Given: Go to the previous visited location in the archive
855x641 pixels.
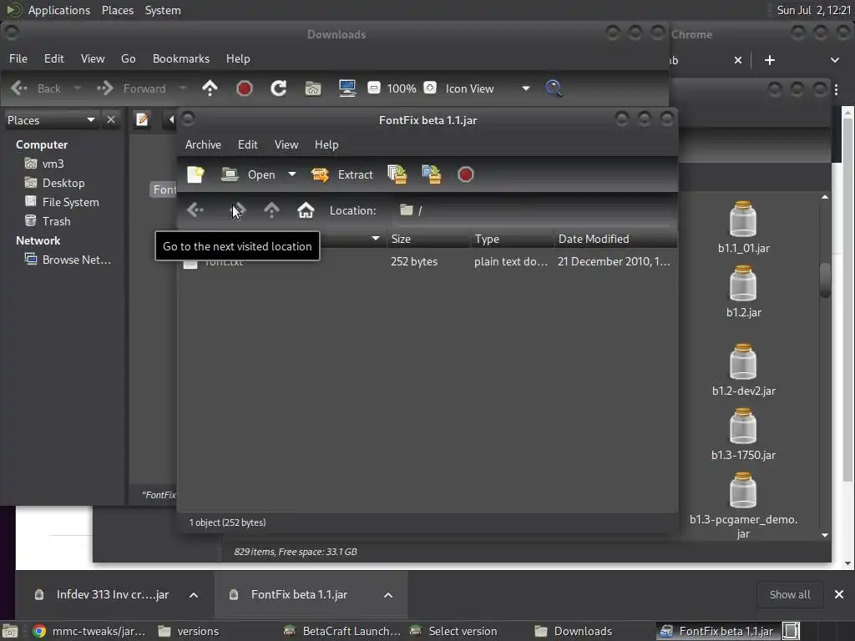Looking at the screenshot, I should click(x=195, y=209).
